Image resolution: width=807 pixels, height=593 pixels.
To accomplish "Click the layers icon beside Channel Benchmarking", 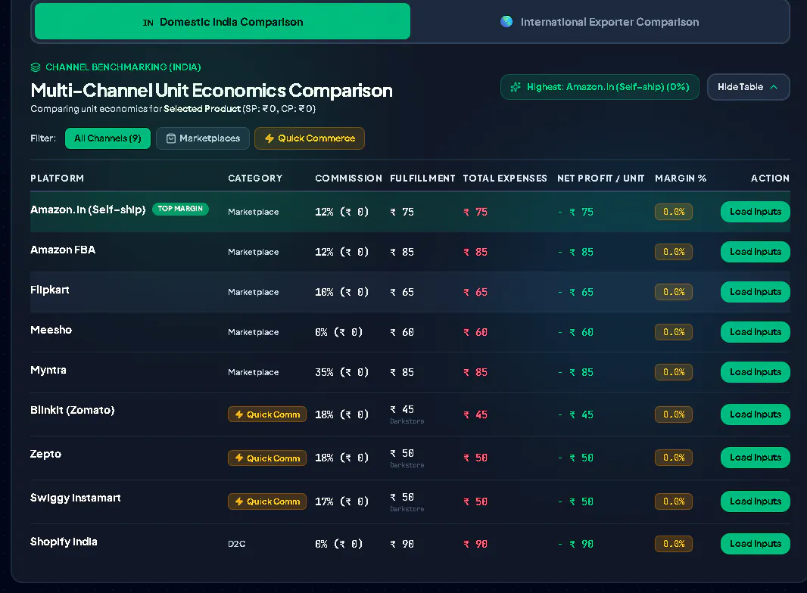I will click(x=36, y=67).
